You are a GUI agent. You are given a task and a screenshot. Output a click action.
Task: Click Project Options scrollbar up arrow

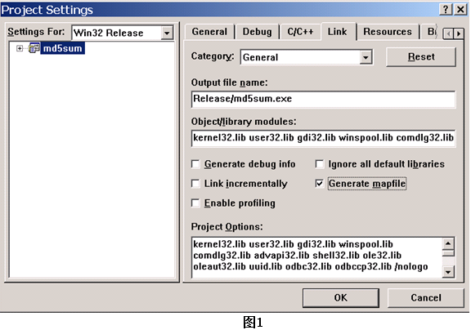click(448, 243)
